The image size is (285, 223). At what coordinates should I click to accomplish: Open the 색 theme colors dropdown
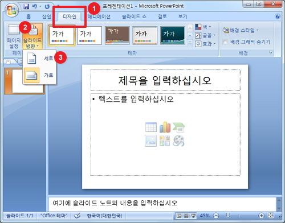203,27
